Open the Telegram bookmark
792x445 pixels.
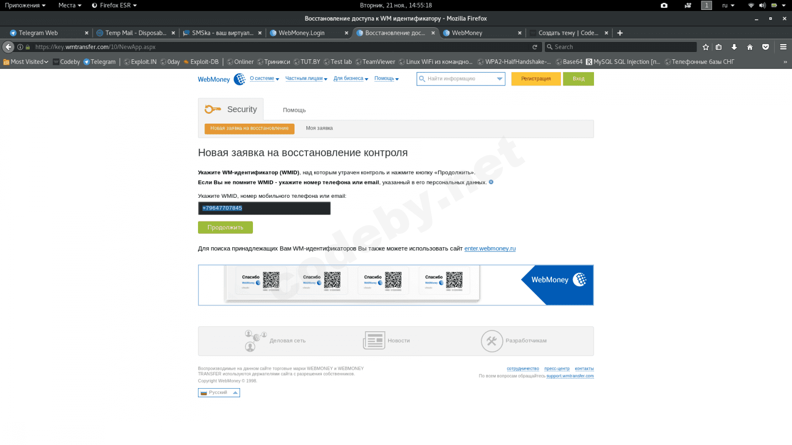[x=99, y=62]
